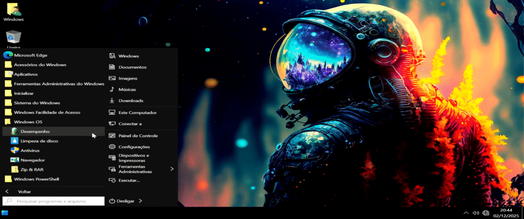The image size is (524, 219).
Task: Launch the Antivirus shortcut
Action: [x=30, y=151]
